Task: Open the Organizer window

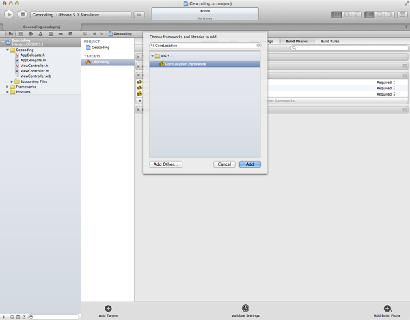Action: click(x=402, y=14)
